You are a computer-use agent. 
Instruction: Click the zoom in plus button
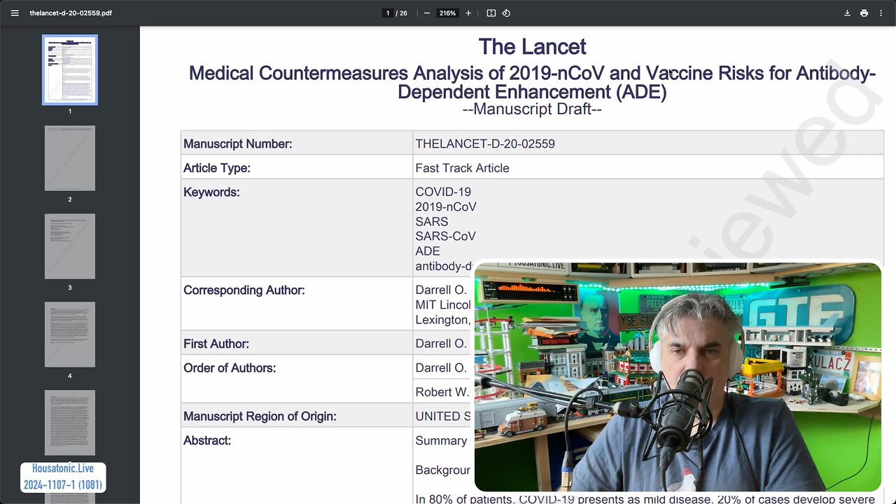coord(468,13)
